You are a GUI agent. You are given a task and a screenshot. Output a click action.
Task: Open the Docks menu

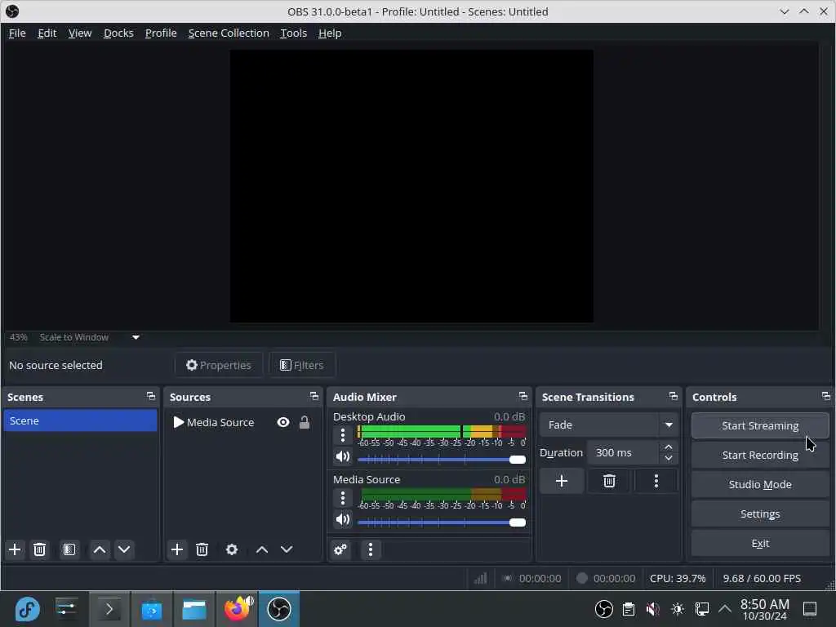point(118,33)
